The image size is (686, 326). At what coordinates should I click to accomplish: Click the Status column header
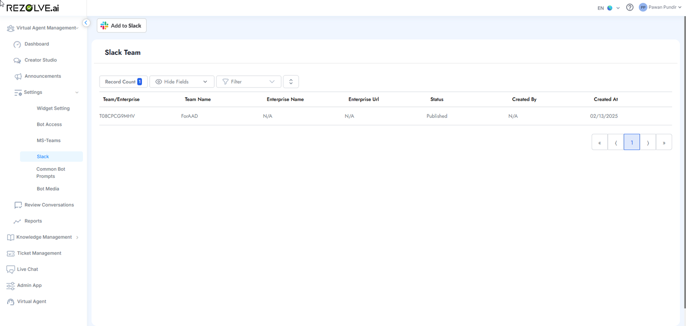(437, 100)
